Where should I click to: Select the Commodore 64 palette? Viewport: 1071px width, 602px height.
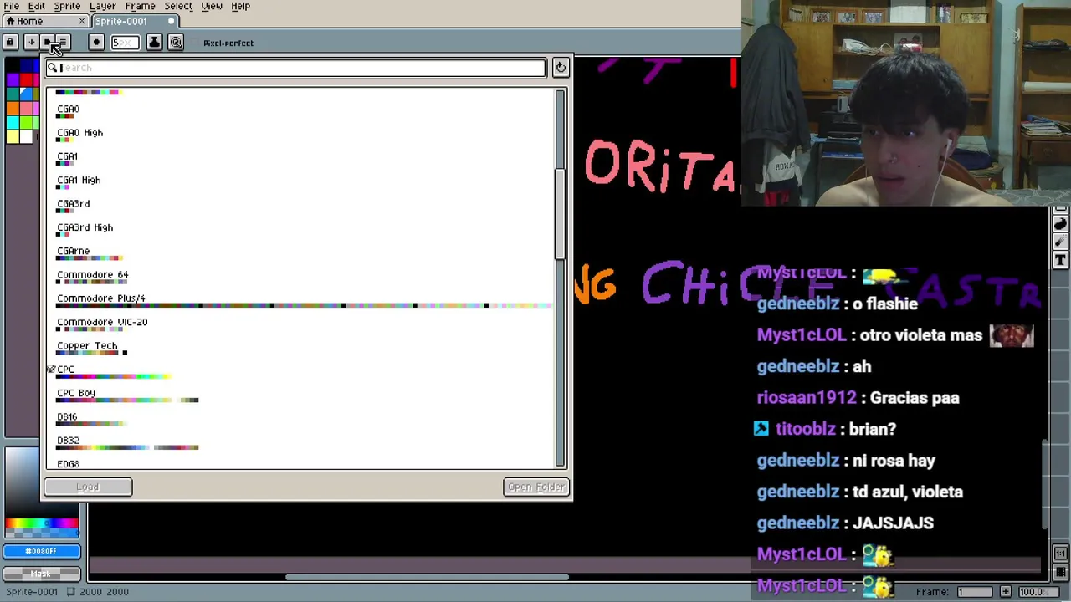point(301,277)
